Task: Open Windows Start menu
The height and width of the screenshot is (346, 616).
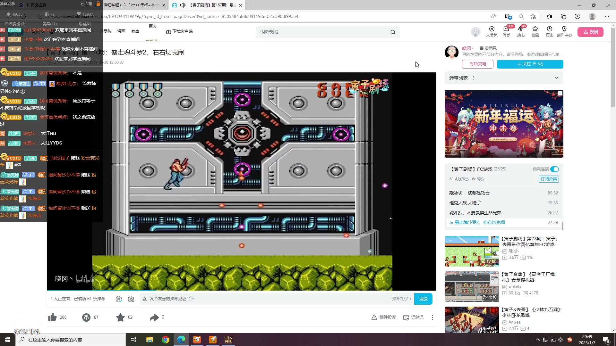Action: [x=8, y=340]
